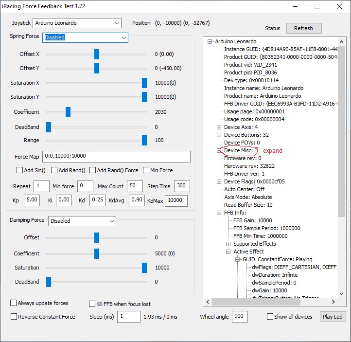The height and width of the screenshot is (342, 351).
Task: Click the Spring DeadBand slider handle
Action: (x=49, y=127)
